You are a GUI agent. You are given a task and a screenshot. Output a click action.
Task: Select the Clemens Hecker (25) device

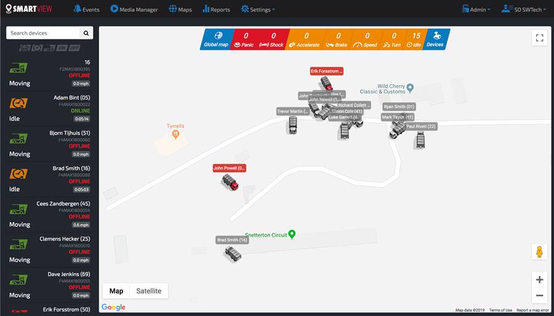pyautogui.click(x=49, y=250)
